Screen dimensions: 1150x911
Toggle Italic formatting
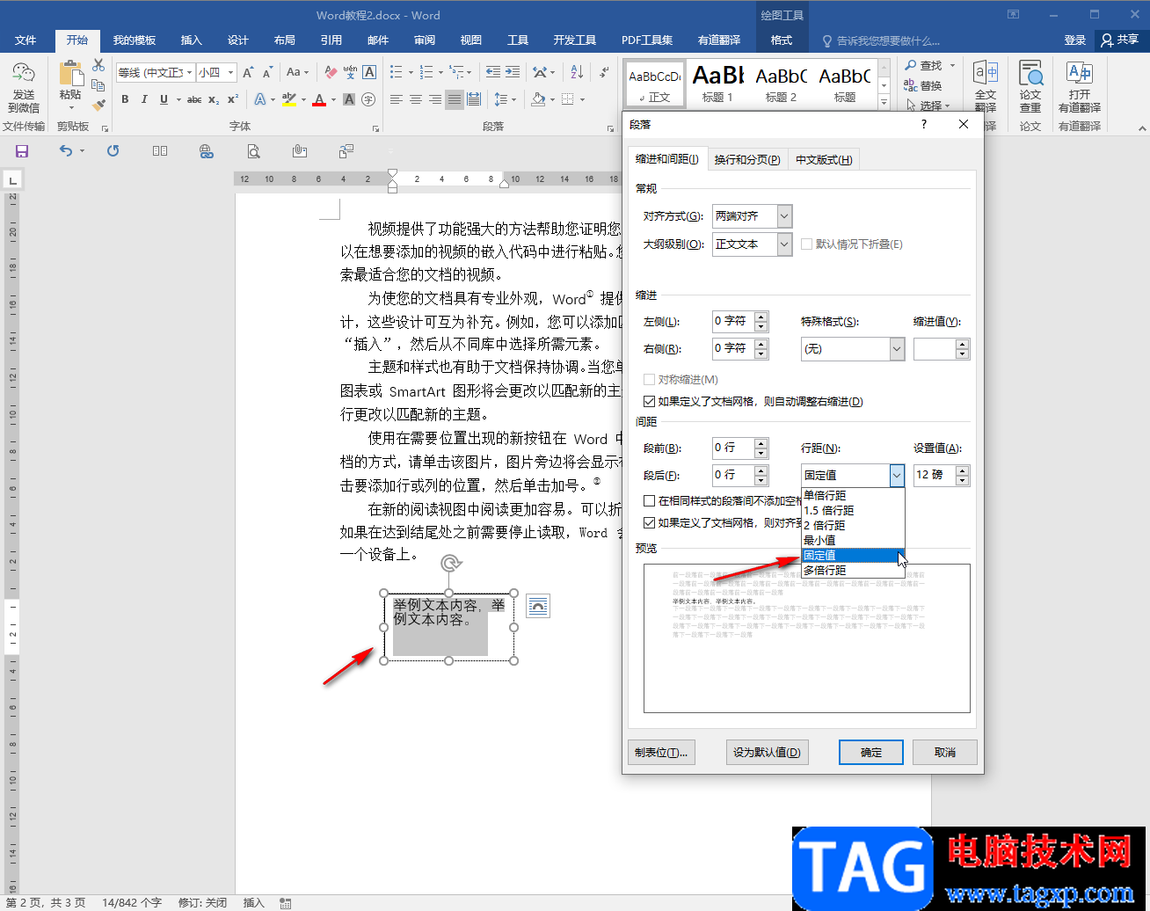coord(144,99)
